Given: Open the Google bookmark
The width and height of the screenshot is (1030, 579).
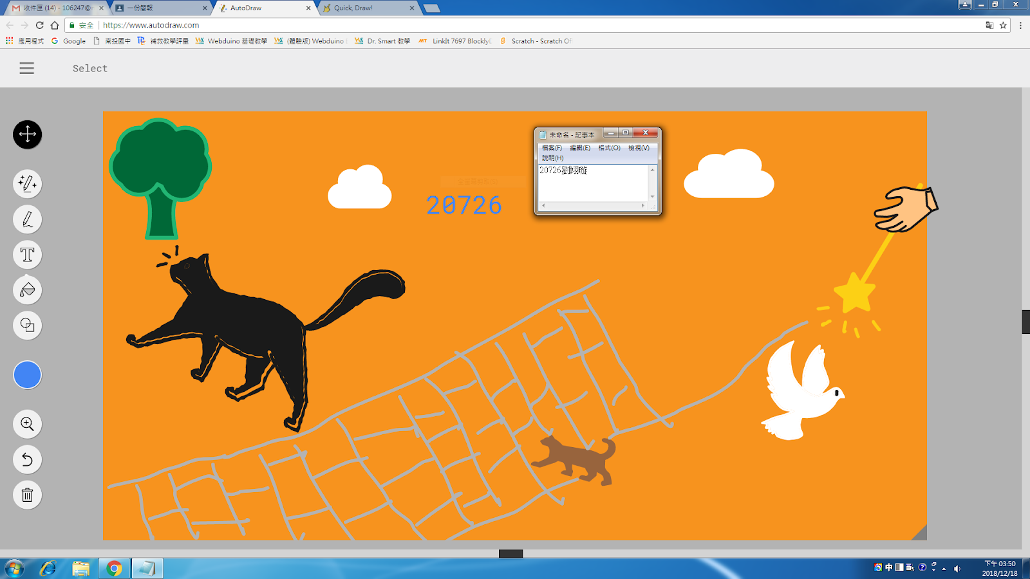Looking at the screenshot, I should click(x=68, y=41).
